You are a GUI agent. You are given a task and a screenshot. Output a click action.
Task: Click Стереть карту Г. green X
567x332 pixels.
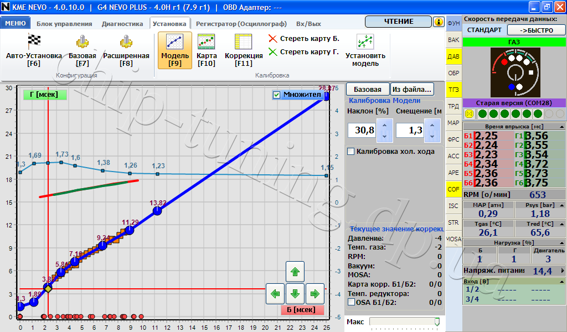[272, 52]
